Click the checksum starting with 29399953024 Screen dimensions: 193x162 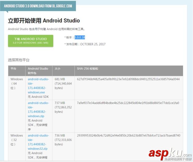pos(129,135)
